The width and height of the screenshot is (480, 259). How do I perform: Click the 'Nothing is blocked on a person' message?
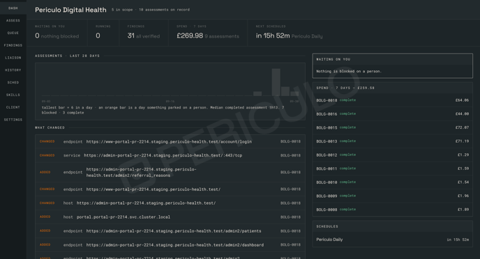(x=349, y=72)
